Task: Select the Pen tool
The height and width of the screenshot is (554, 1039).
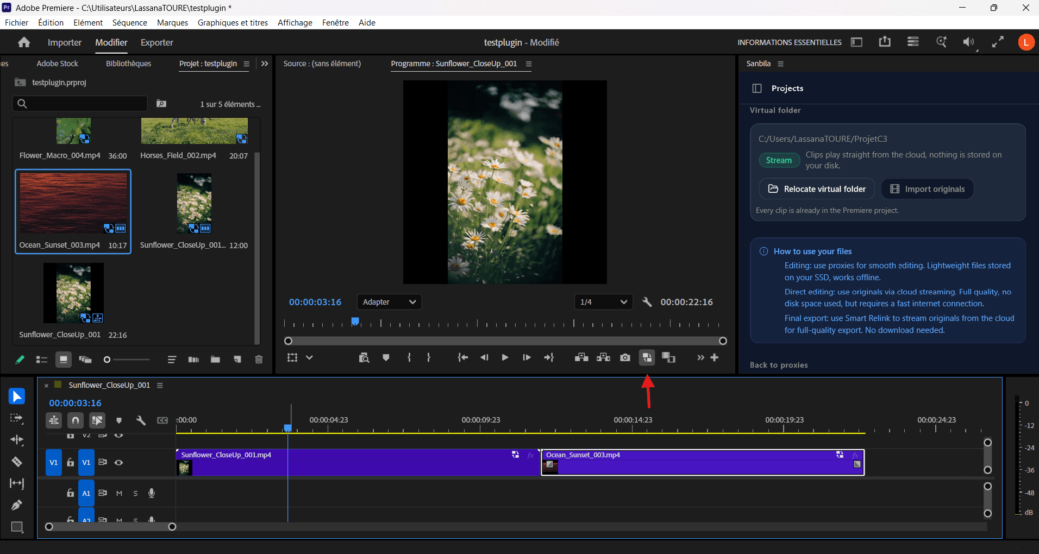Action: click(17, 505)
